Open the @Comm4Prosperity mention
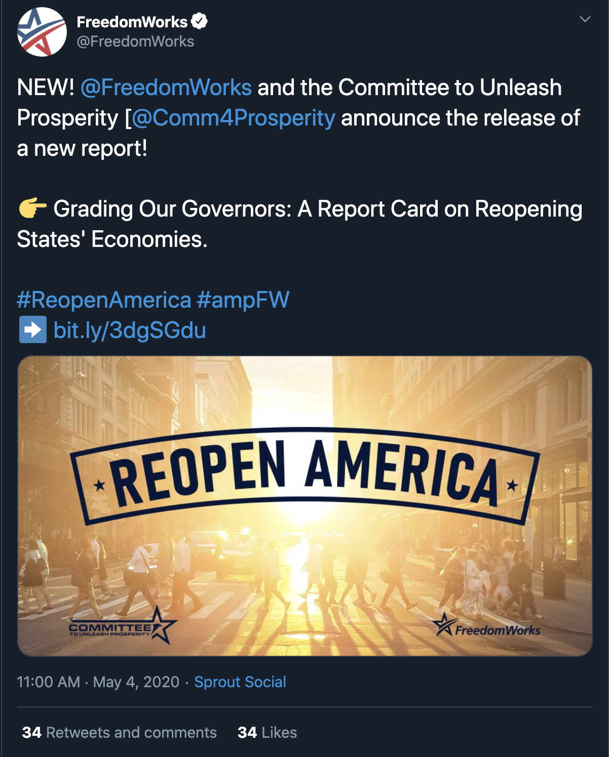Image resolution: width=609 pixels, height=757 pixels. tap(233, 118)
